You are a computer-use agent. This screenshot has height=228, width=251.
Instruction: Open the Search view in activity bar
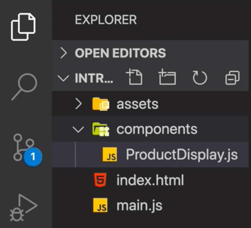click(x=24, y=87)
